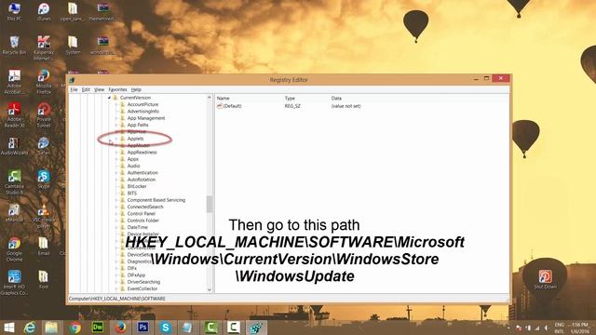Select the (Default) registry value
Image resolution: width=596 pixels, height=335 pixels.
tap(229, 106)
